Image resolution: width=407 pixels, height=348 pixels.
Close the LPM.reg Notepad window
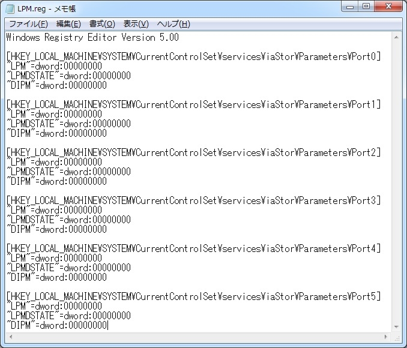tap(388, 7)
